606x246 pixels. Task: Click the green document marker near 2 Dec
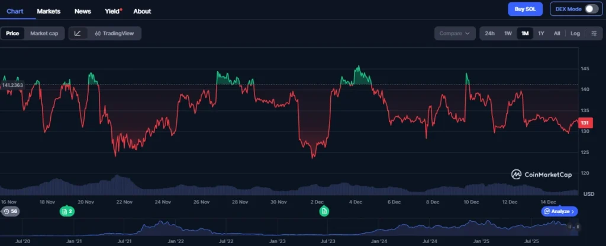tap(324, 211)
